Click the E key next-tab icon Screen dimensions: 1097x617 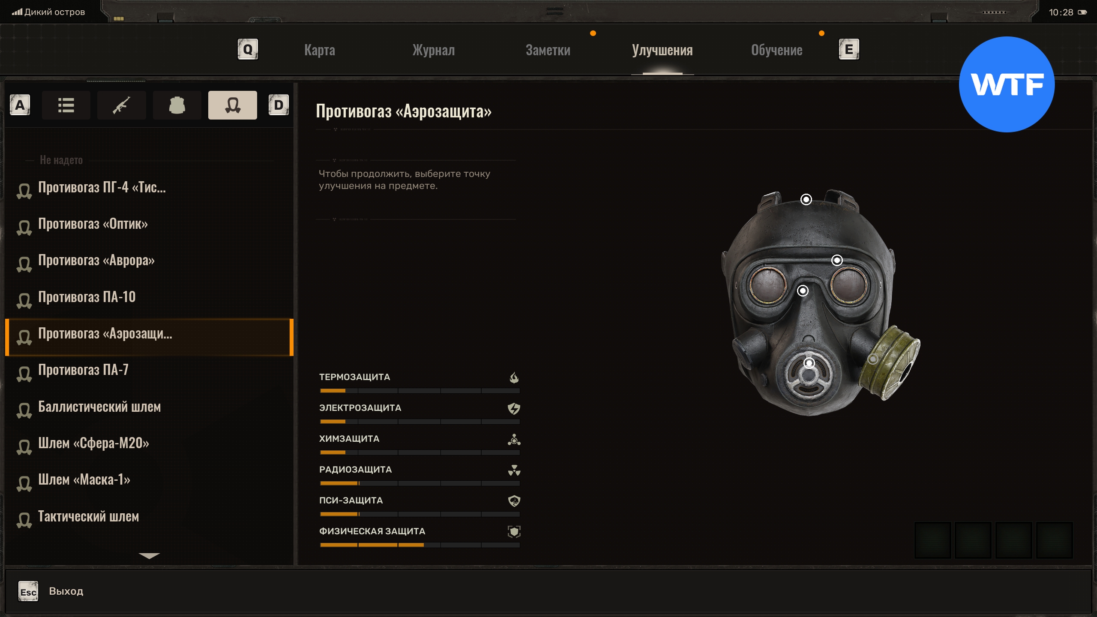[x=848, y=50]
